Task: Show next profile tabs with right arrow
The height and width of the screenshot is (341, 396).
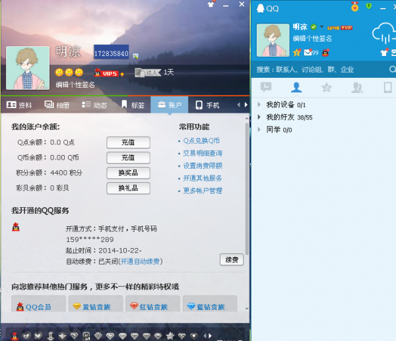Action: pos(246,105)
